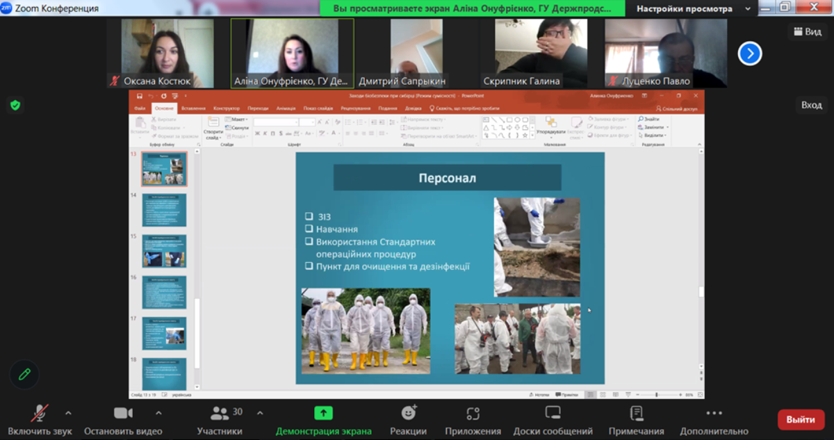Click the Демонстрация экрана share screen icon

click(x=323, y=413)
